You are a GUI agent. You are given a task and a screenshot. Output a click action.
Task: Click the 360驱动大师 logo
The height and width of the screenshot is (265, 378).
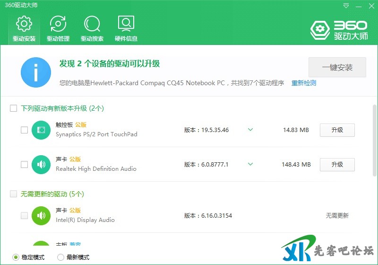pyautogui.click(x=339, y=30)
